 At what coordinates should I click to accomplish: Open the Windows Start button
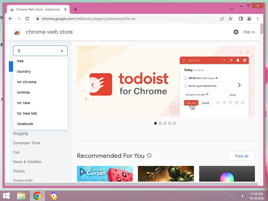pos(6,196)
